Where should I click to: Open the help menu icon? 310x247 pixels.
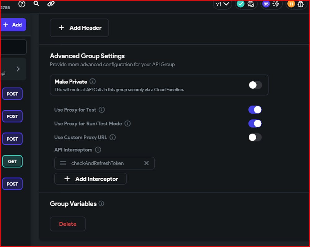coord(21,4)
